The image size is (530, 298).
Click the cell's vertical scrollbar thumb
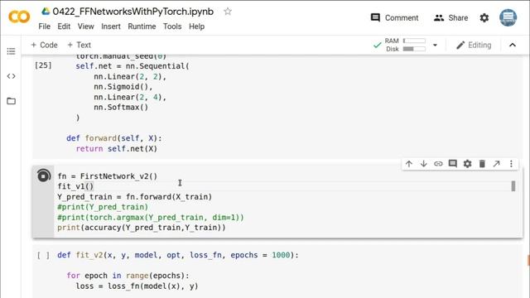(x=513, y=186)
